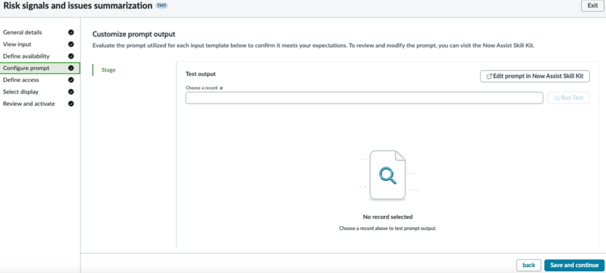Click Edit prompt in Now Assist Skill Kit
Screen dimensions: 606x273
pos(535,76)
